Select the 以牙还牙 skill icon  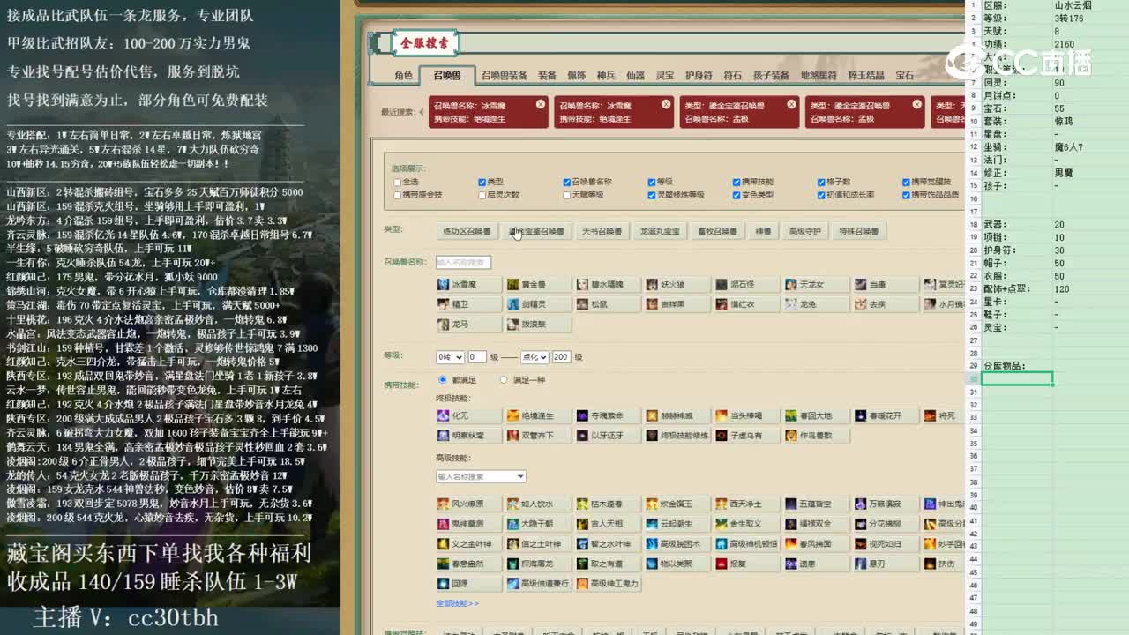[x=607, y=436]
